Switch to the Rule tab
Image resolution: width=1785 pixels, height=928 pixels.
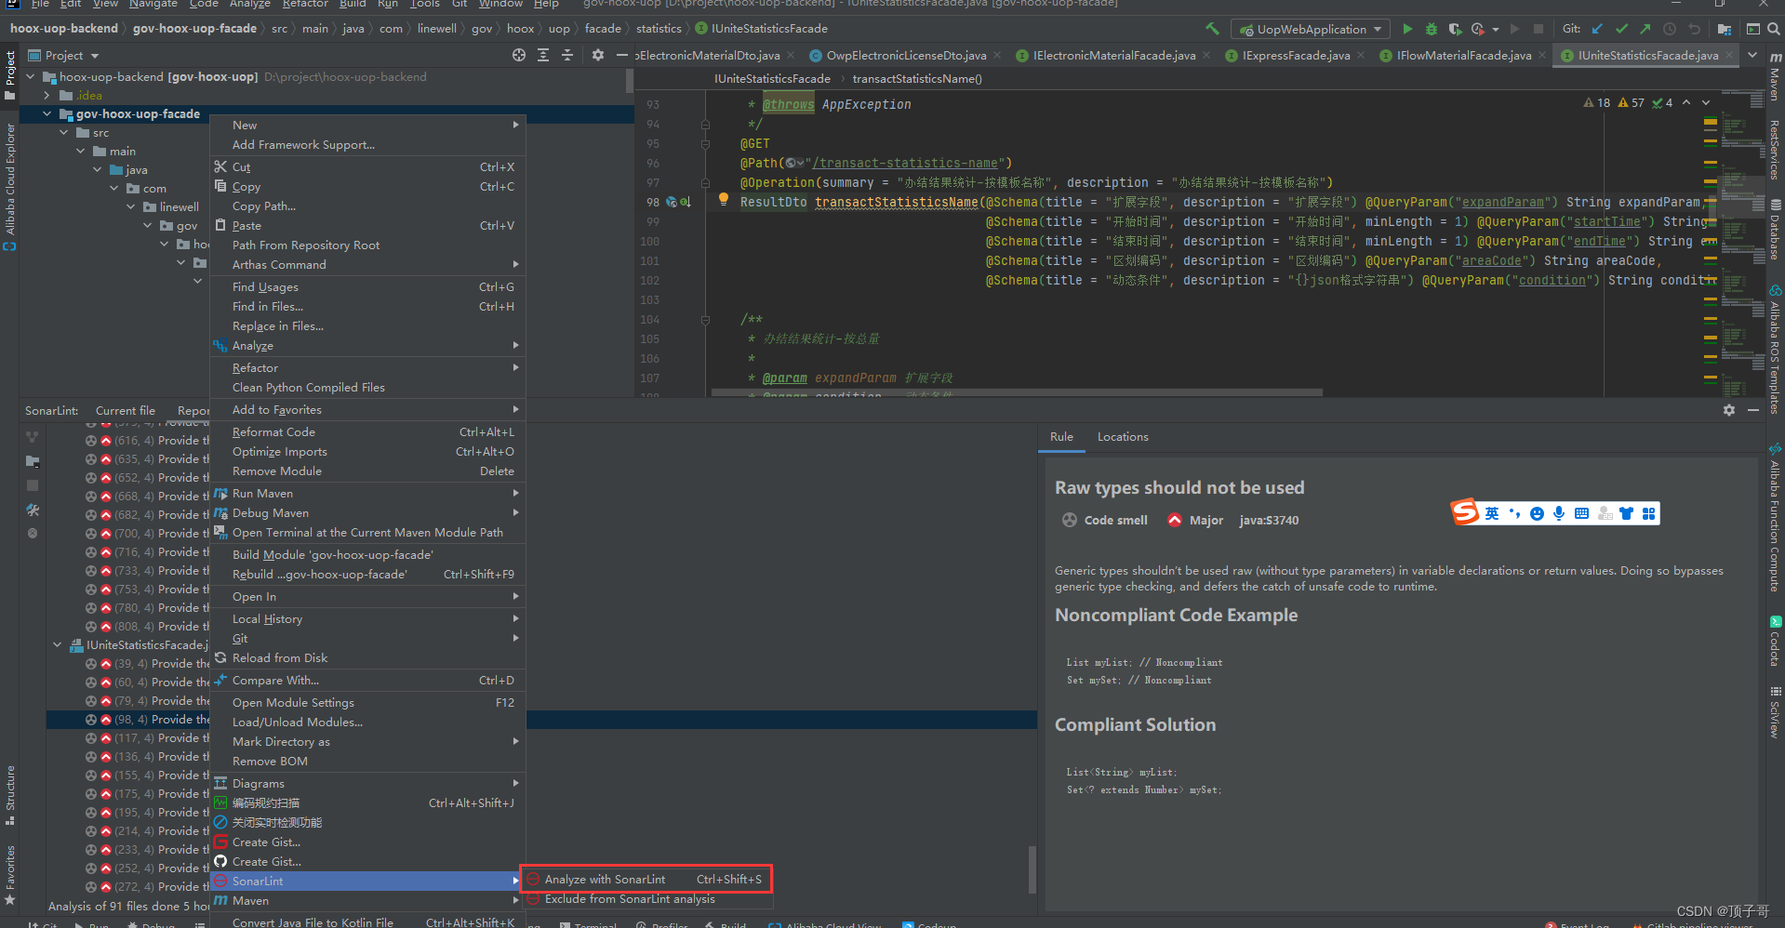tap(1061, 437)
